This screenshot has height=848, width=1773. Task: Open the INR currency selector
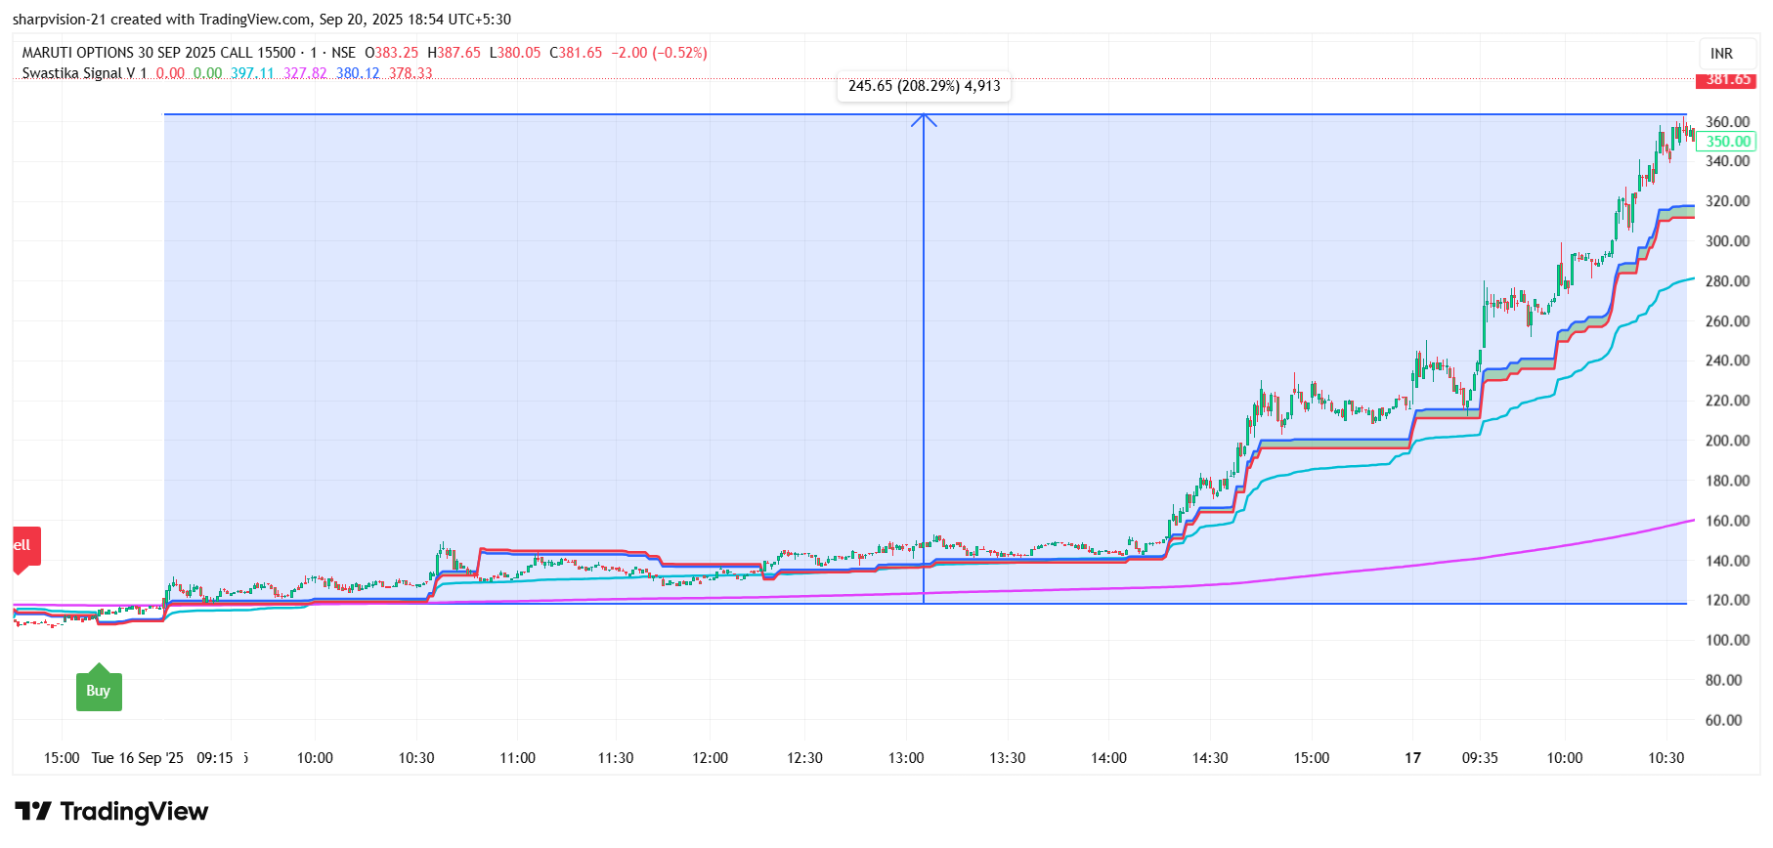click(x=1721, y=54)
